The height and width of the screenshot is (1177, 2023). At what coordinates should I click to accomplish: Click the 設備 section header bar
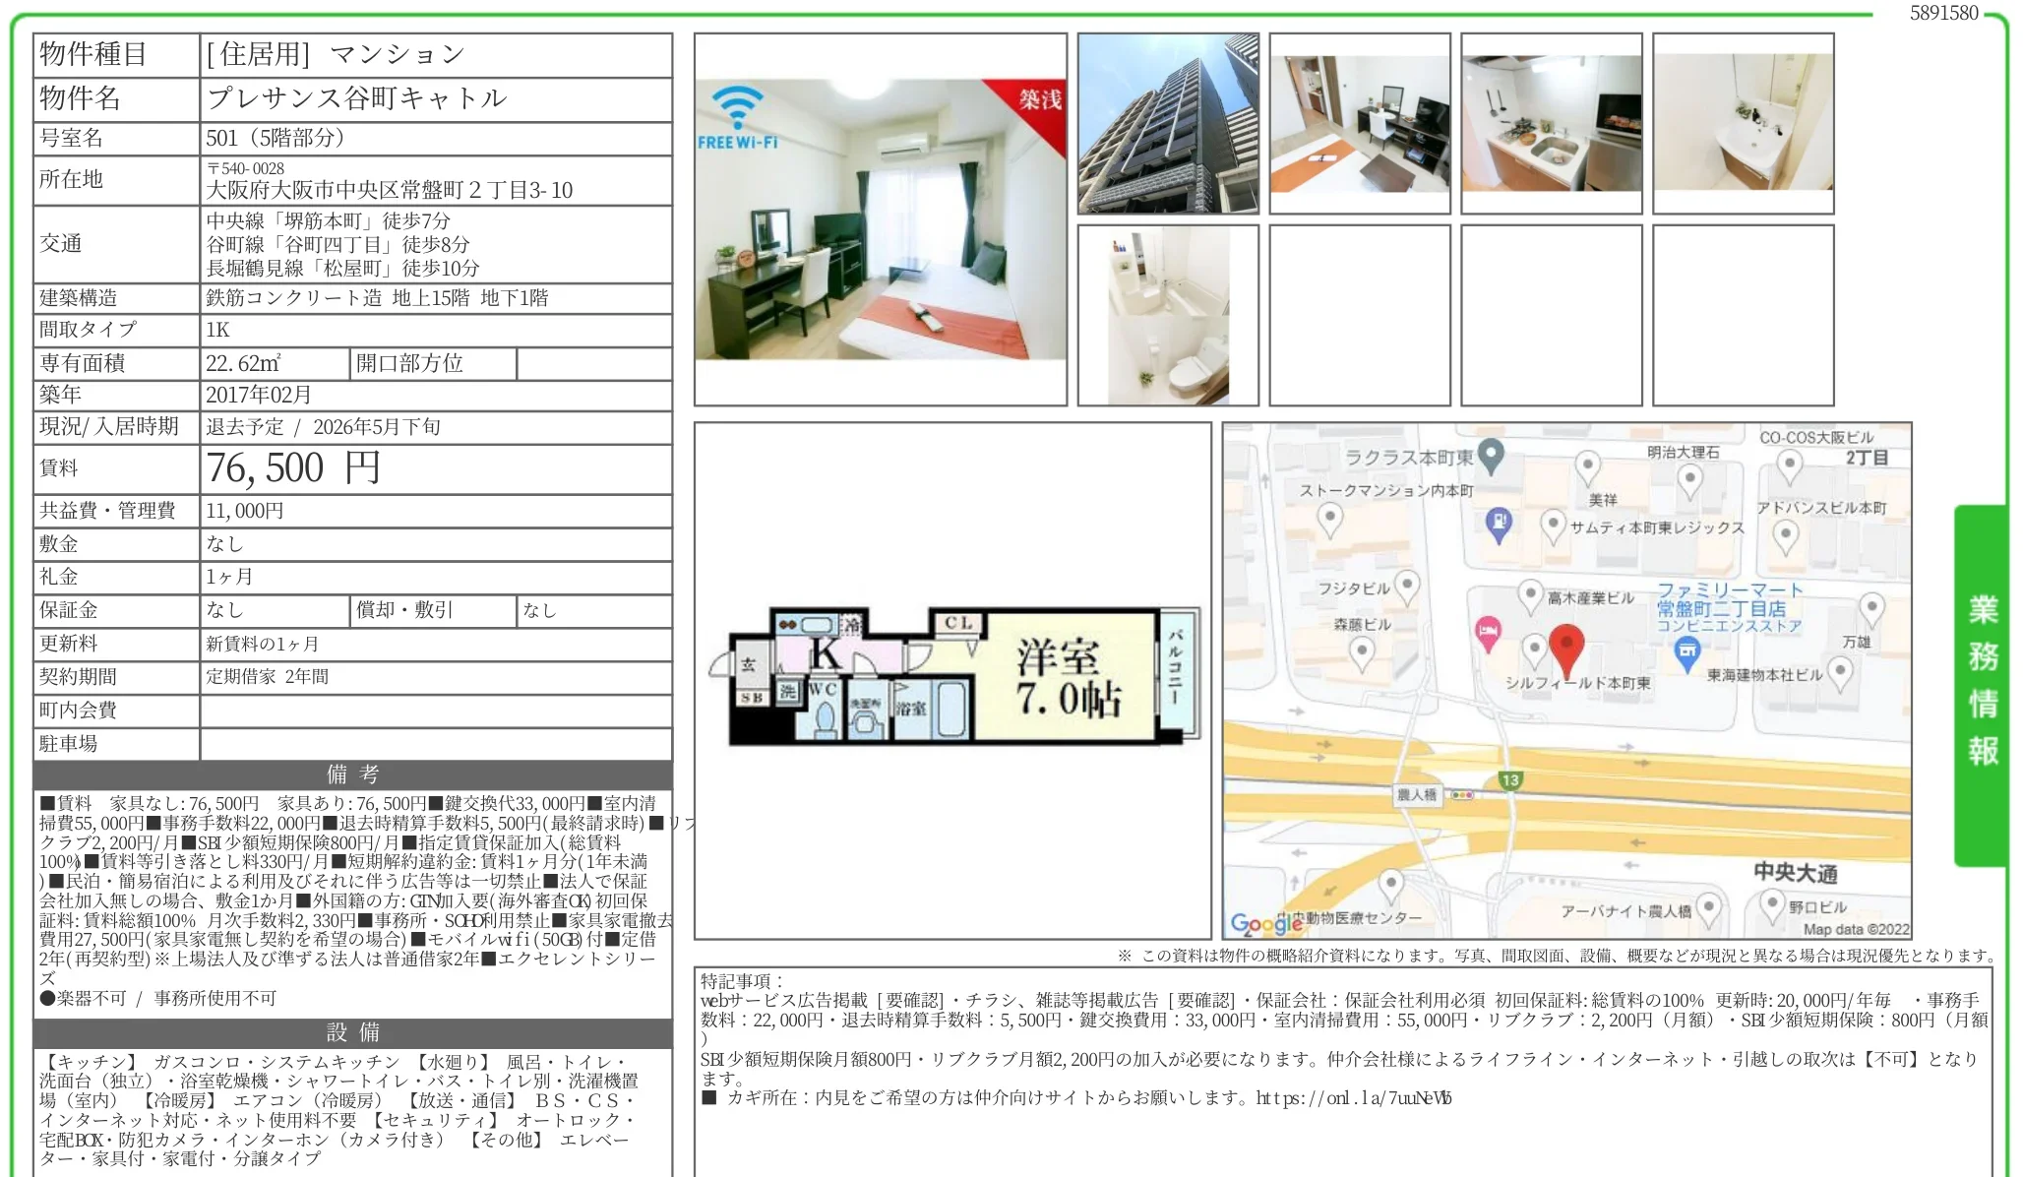pyautogui.click(x=352, y=1032)
